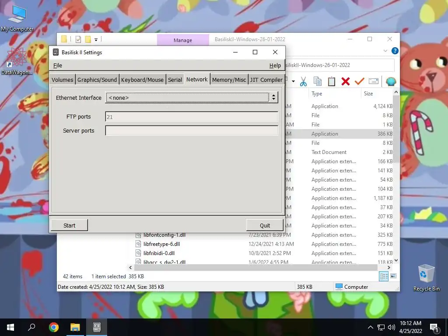Switch to the Memory/Misc tab
The height and width of the screenshot is (336, 448).
pos(229,80)
